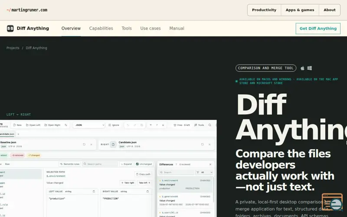The image size is (347, 217).
Task: Close the Differences panel
Action: click(210, 164)
